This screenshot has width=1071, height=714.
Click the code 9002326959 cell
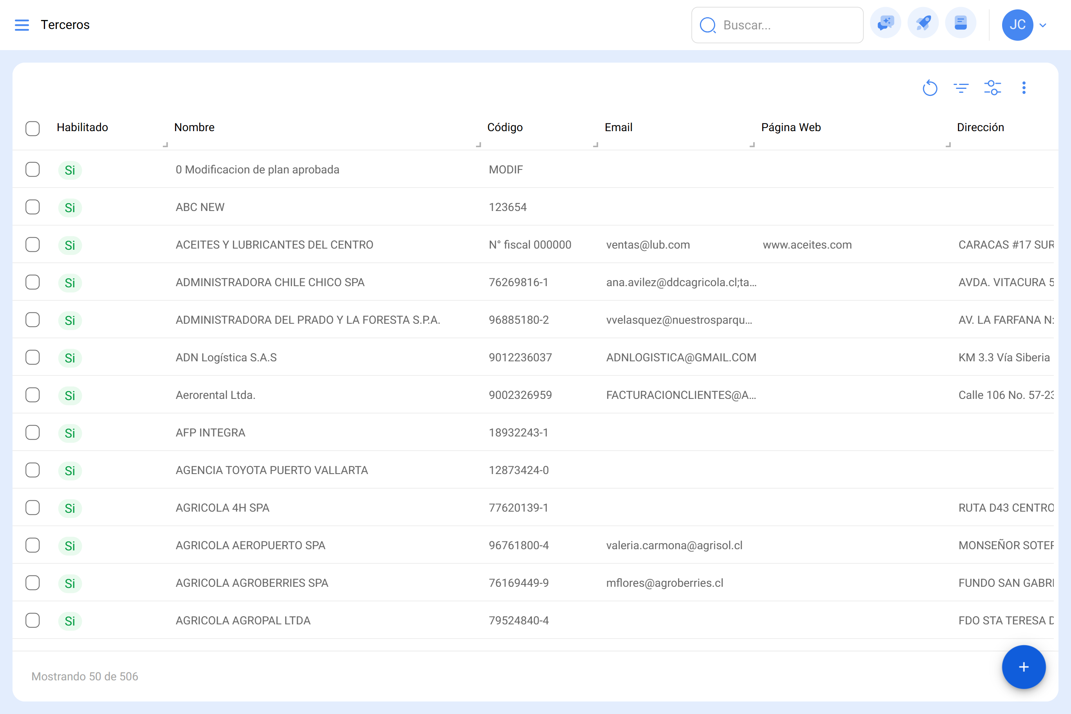point(520,395)
